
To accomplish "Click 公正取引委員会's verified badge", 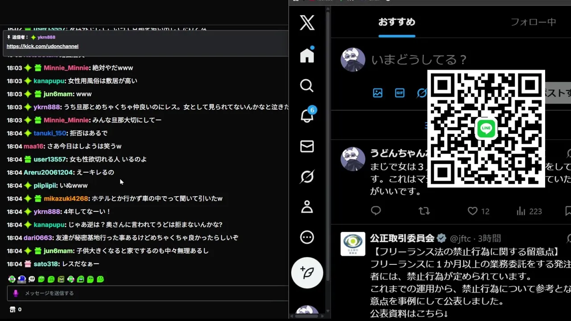I will click(442, 238).
